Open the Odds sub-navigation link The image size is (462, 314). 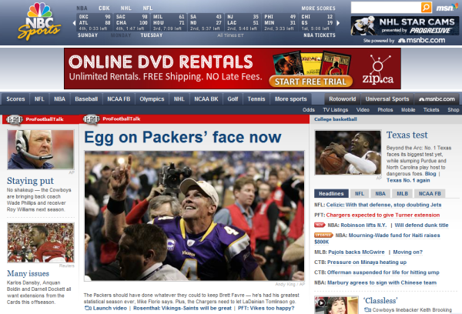(x=309, y=110)
